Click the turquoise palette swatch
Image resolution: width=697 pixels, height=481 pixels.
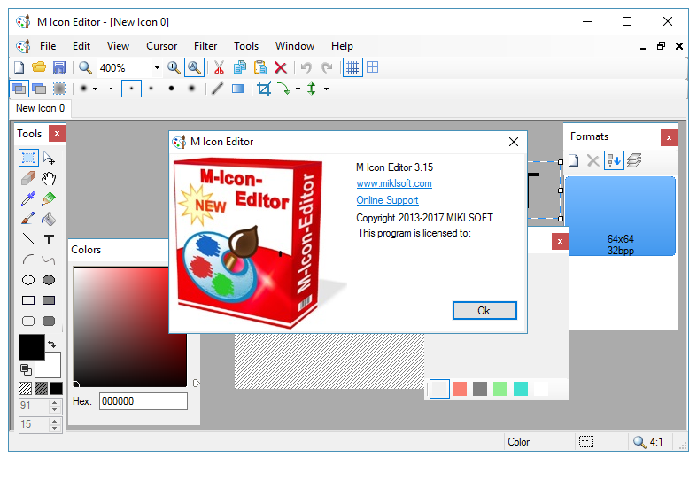coord(521,389)
